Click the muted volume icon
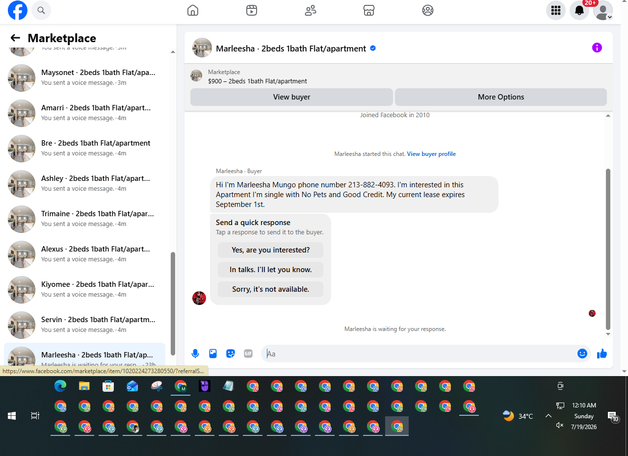628x456 pixels. click(x=560, y=425)
